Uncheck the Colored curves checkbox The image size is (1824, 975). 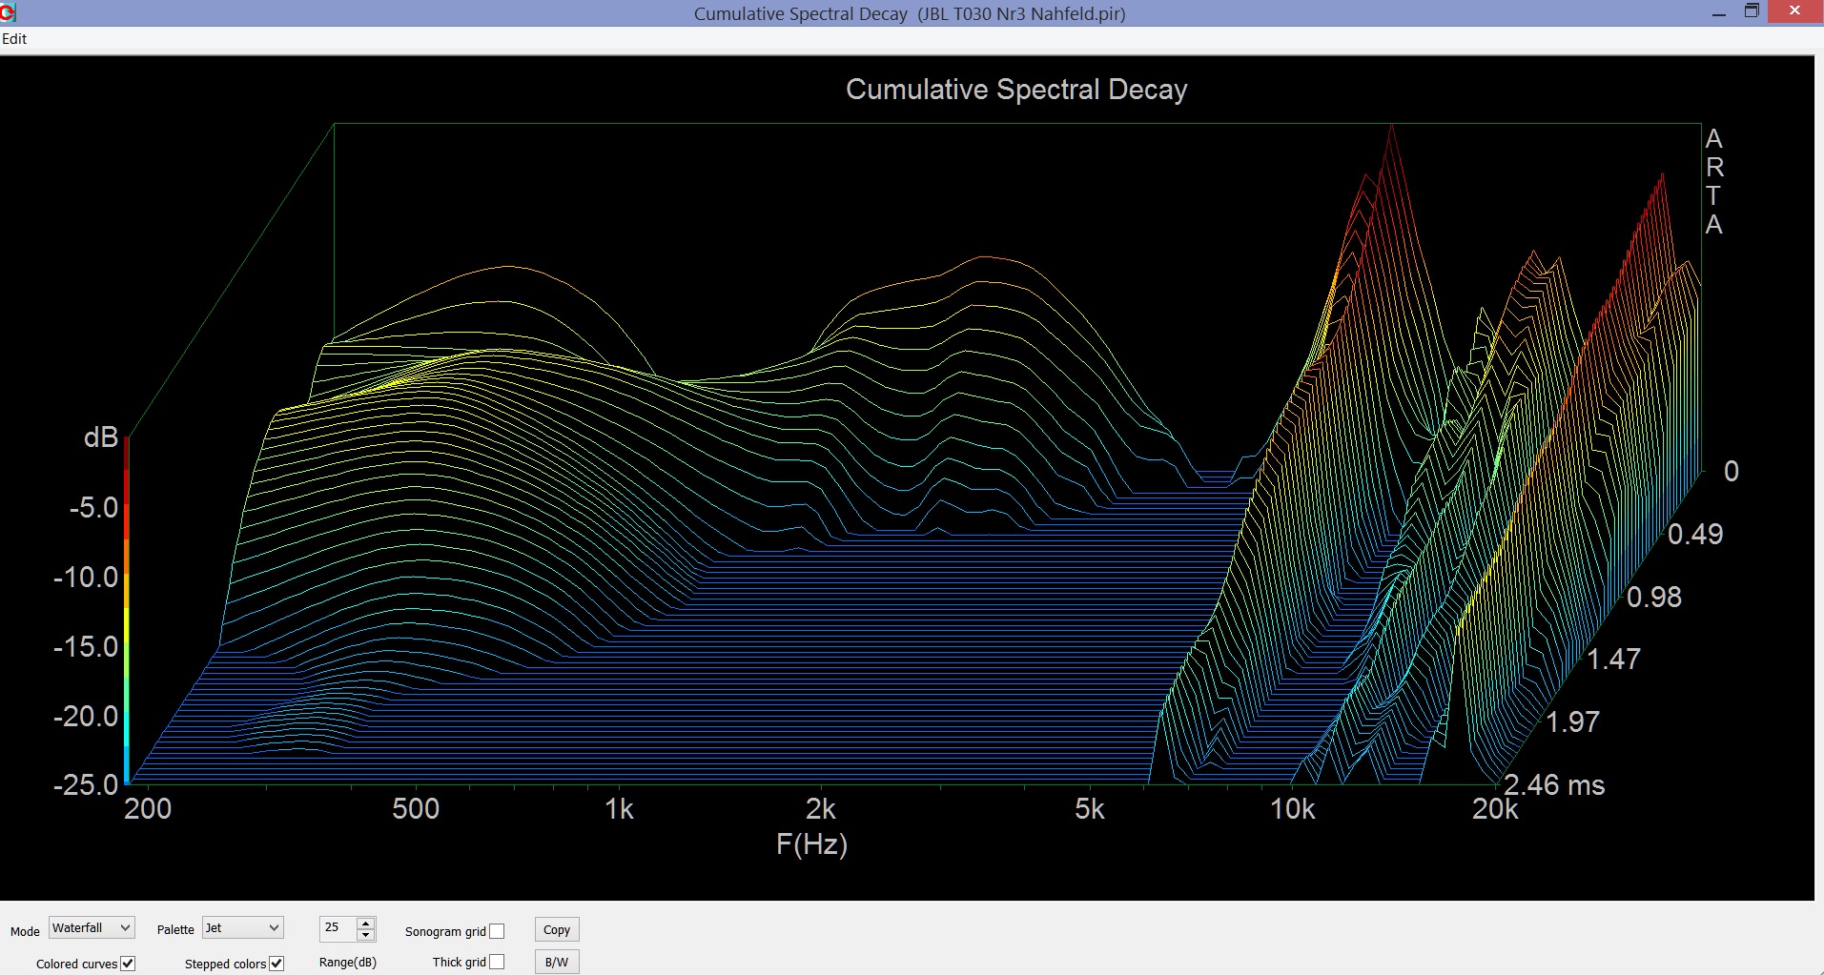(128, 964)
